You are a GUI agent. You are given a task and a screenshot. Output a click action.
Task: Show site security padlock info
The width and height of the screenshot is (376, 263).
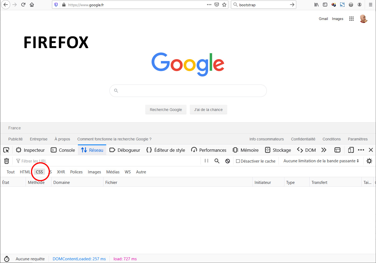point(64,5)
